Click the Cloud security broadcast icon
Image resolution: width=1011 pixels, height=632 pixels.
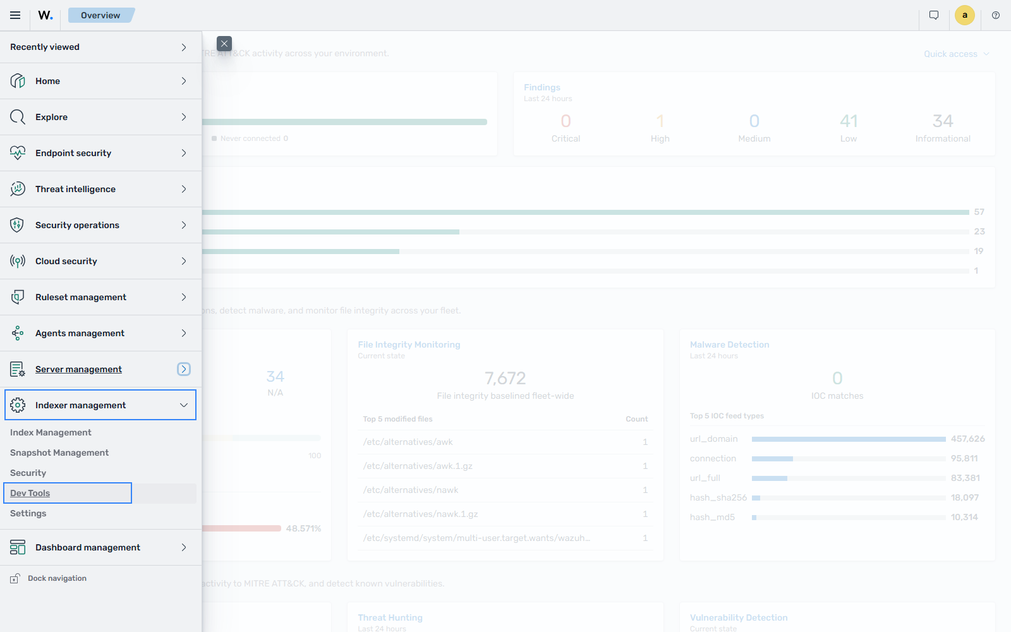point(18,261)
